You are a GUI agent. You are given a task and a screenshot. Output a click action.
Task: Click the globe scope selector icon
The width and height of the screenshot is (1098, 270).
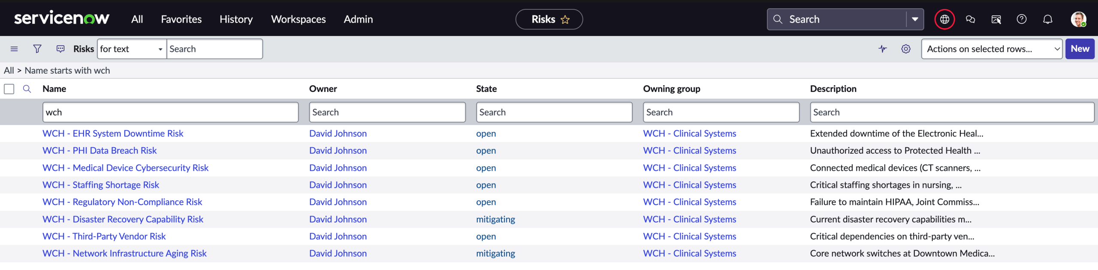click(944, 19)
